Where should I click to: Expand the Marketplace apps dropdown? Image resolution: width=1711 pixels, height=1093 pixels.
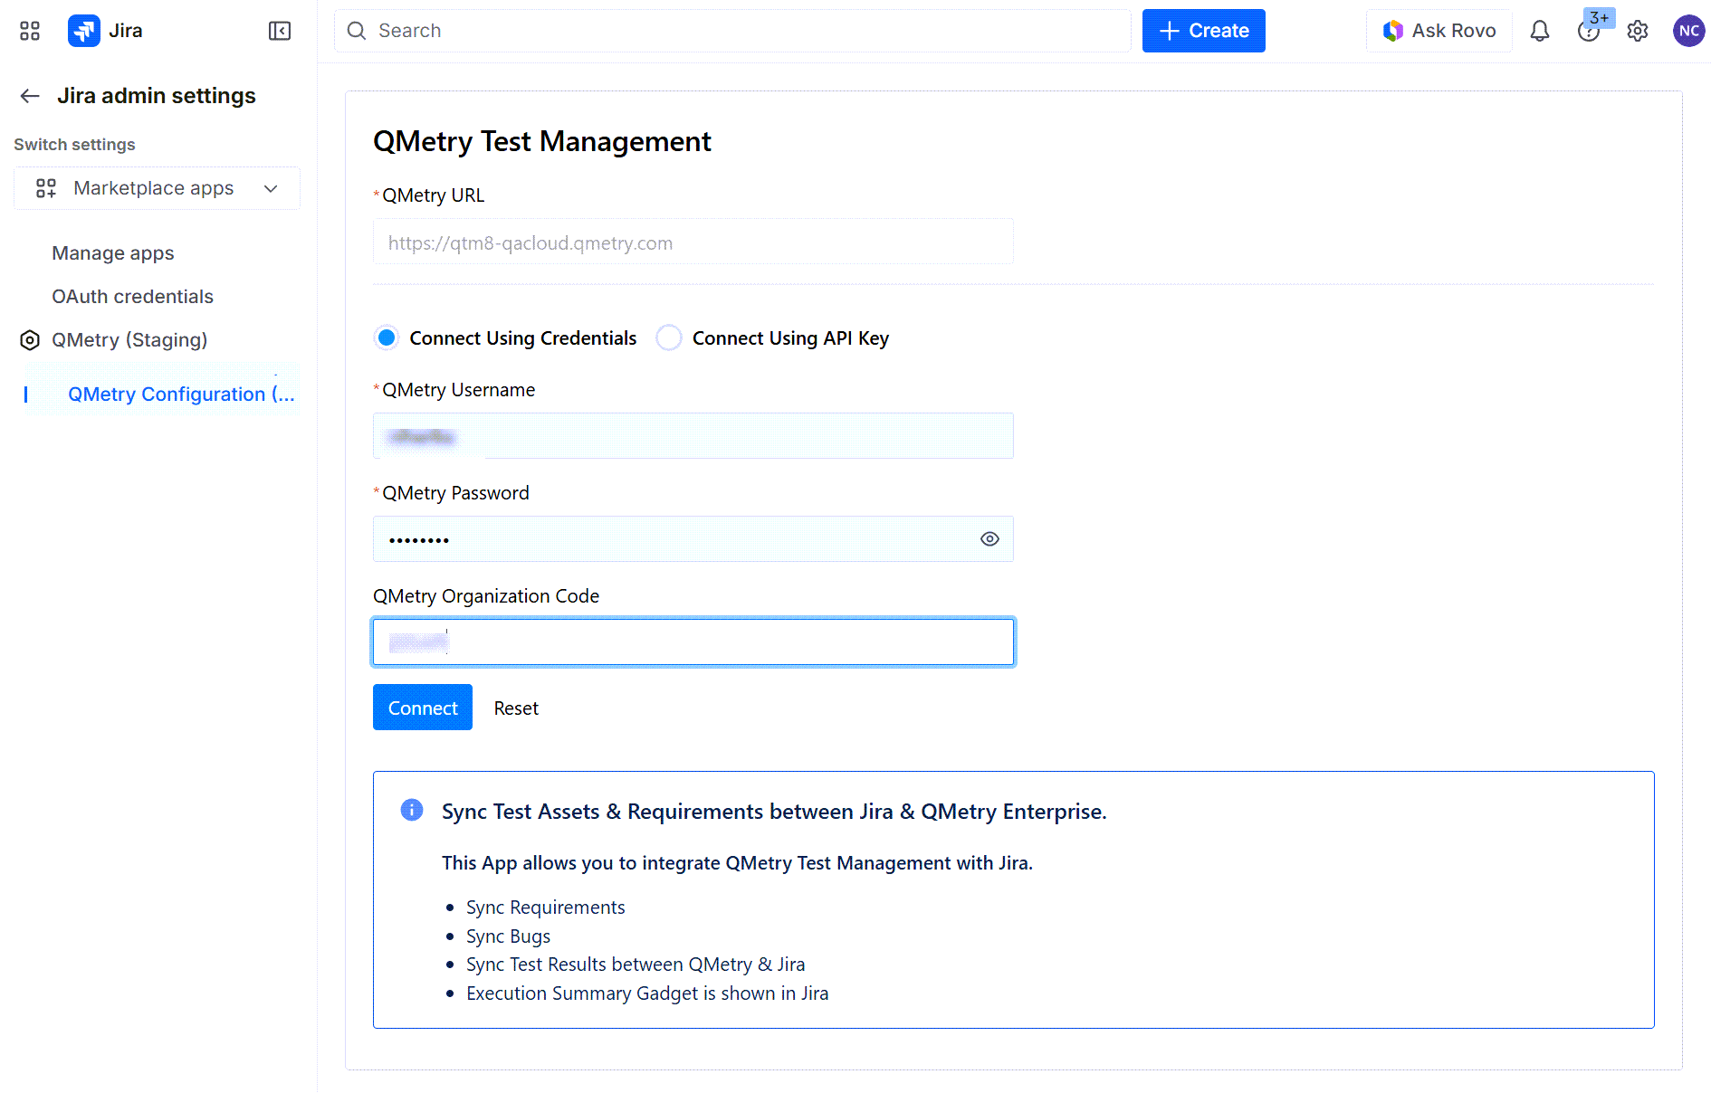(x=157, y=188)
